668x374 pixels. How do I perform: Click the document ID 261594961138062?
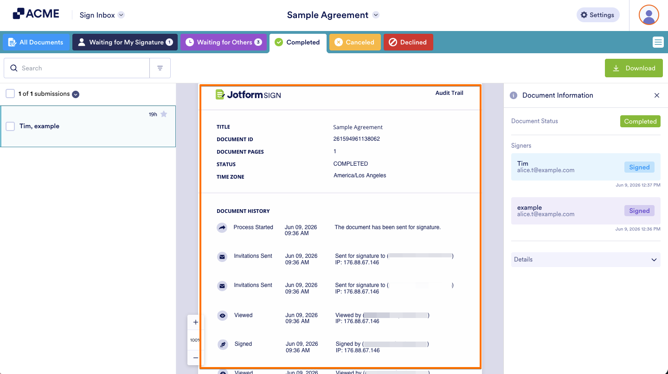356,139
